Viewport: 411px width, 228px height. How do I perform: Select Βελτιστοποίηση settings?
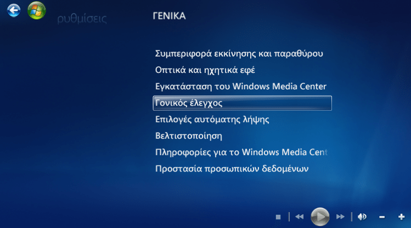(188, 136)
